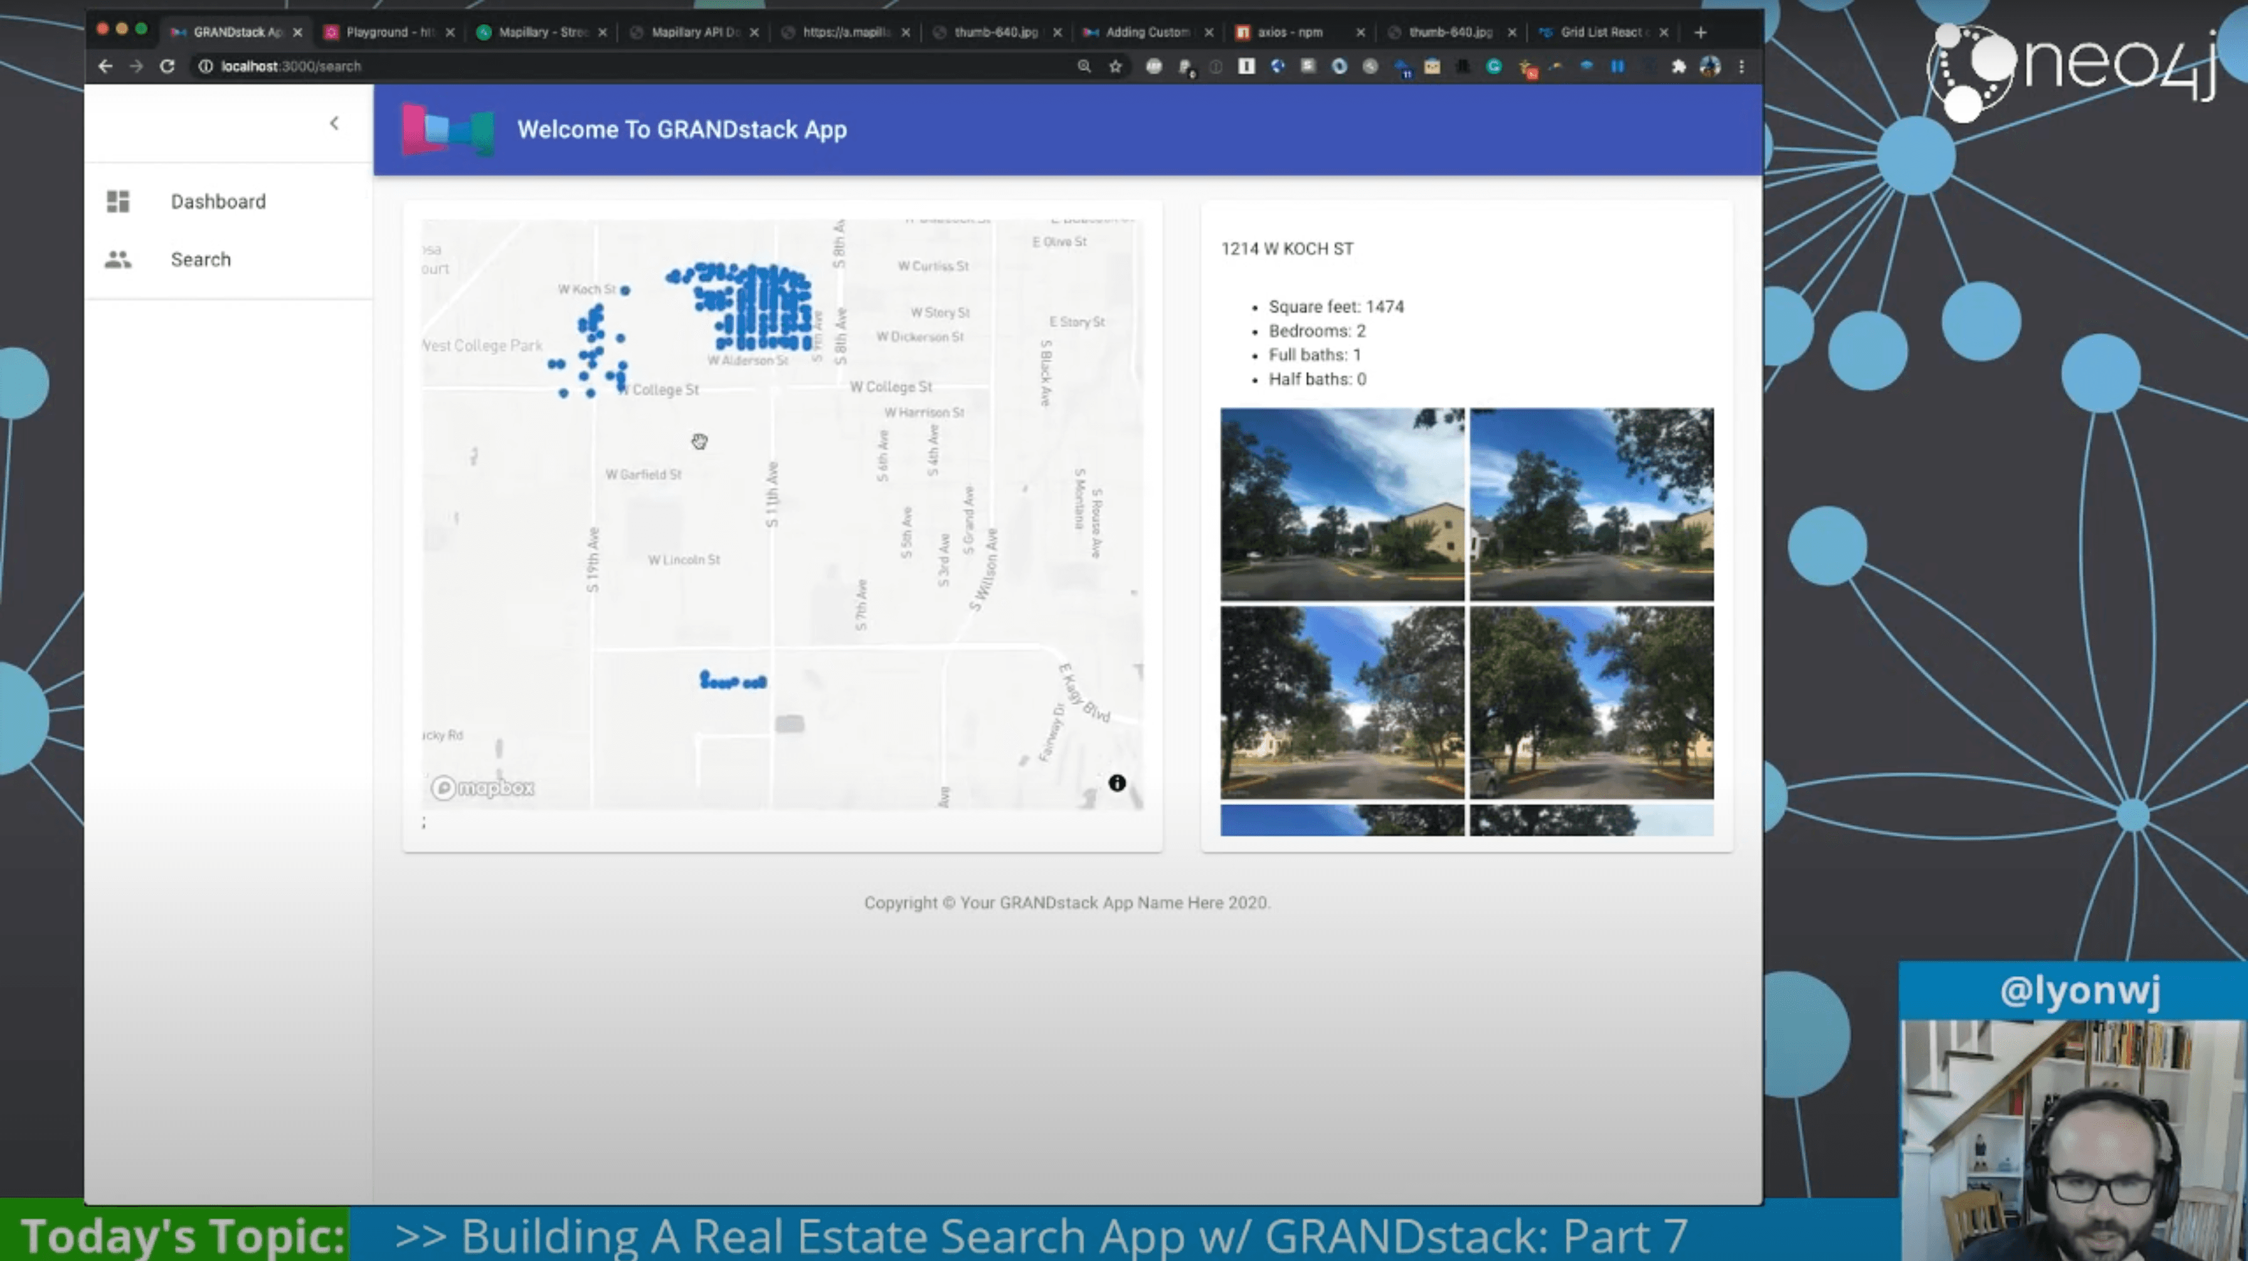Click the GRANDstack logo in the header
Image resolution: width=2248 pixels, height=1261 pixels.
click(x=447, y=130)
